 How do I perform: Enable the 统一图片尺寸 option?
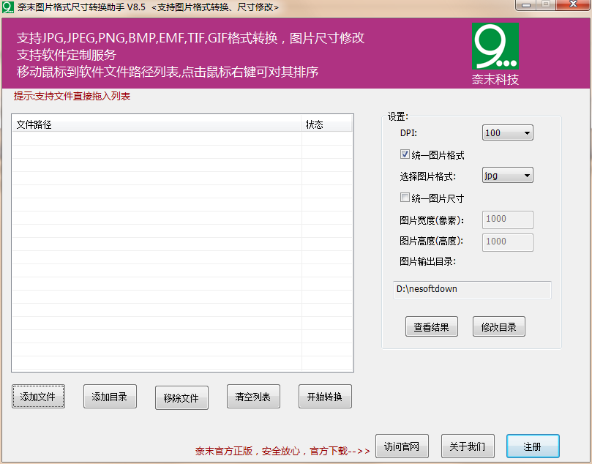[x=405, y=197]
